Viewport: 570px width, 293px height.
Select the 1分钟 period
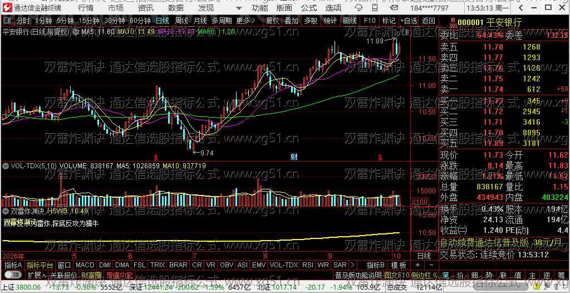[43, 21]
